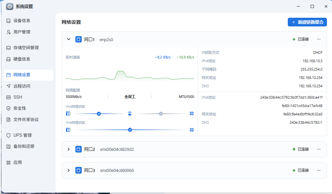
Task: Click the 网口3 ethernet port icon
Action: pyautogui.click(x=78, y=171)
